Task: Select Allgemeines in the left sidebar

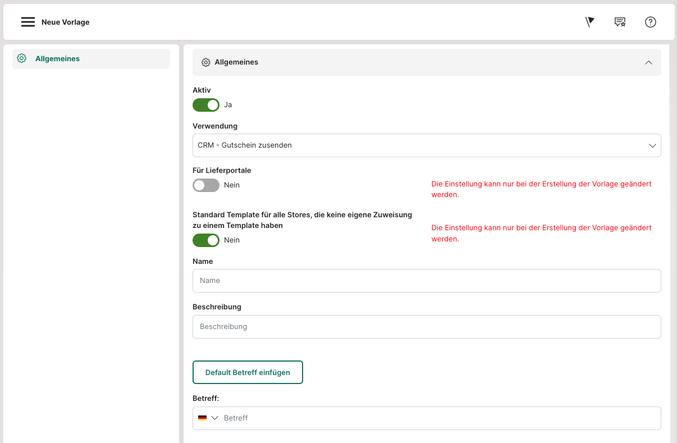Action: (57, 58)
